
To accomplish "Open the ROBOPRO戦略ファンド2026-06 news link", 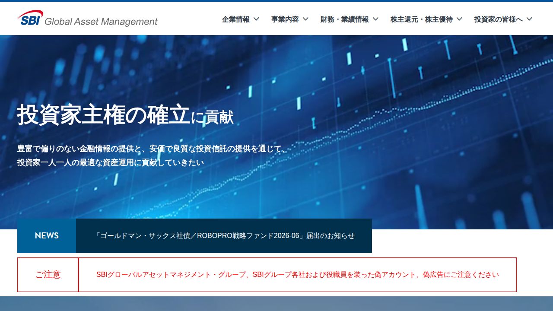I will [x=225, y=236].
